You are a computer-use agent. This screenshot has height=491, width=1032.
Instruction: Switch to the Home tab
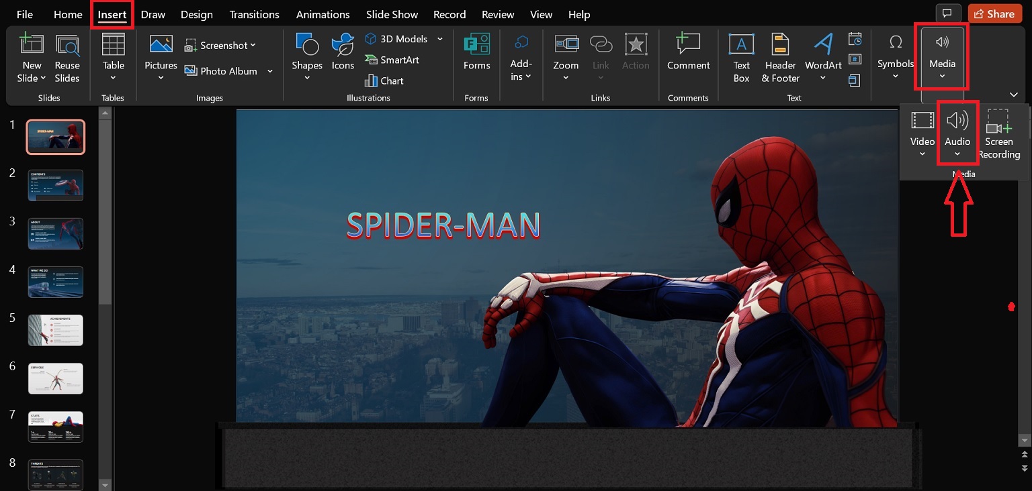pos(68,14)
